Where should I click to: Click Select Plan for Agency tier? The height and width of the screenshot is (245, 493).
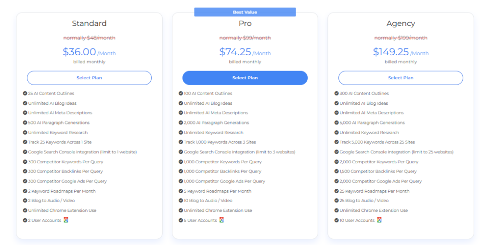click(401, 78)
